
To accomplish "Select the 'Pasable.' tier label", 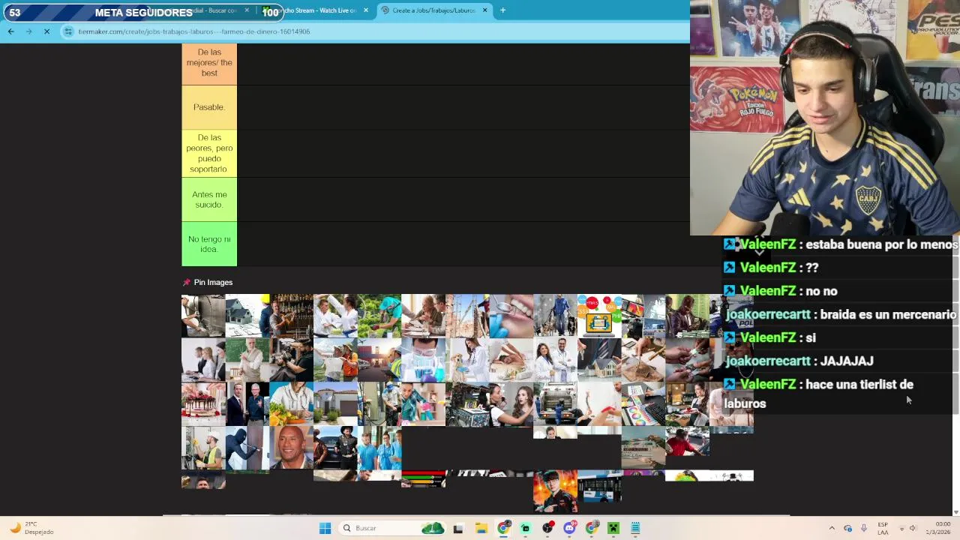I will 209,107.
